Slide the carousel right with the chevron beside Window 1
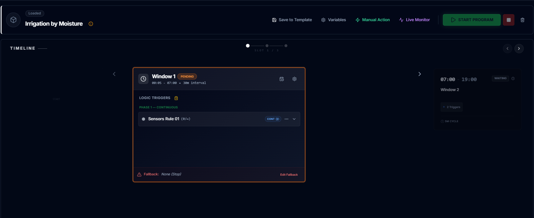Viewport: 534px width, 218px height. (420, 74)
